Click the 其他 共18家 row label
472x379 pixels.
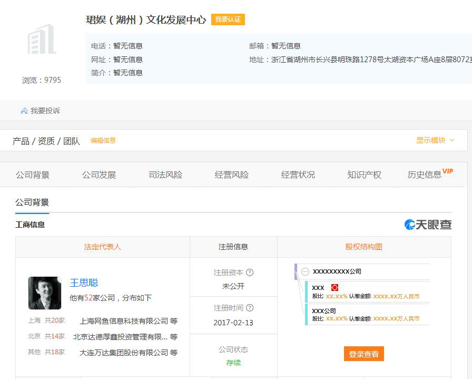[46, 352]
